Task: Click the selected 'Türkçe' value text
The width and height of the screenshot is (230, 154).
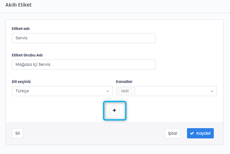Action: [22, 91]
